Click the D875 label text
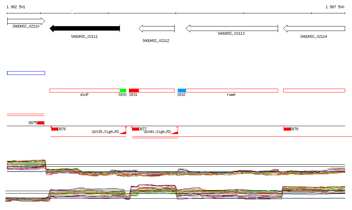 click(x=33, y=123)
